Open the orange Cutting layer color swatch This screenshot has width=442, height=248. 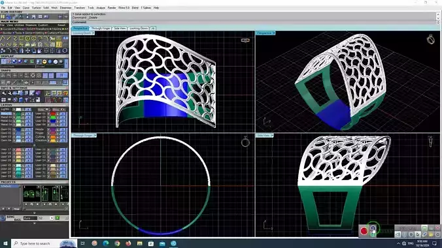pos(53,137)
